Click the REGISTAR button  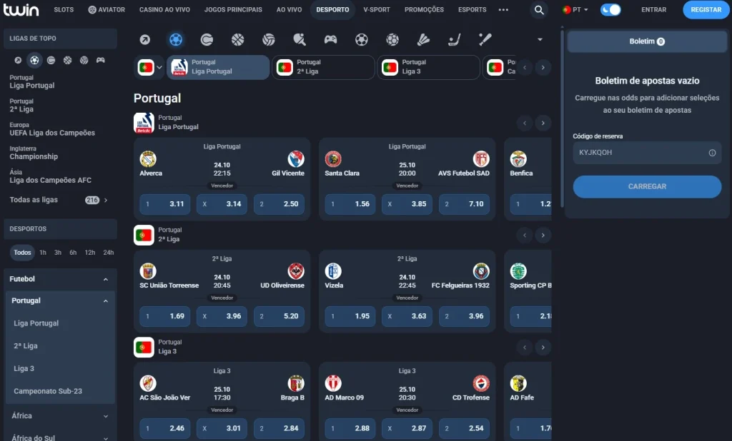706,10
